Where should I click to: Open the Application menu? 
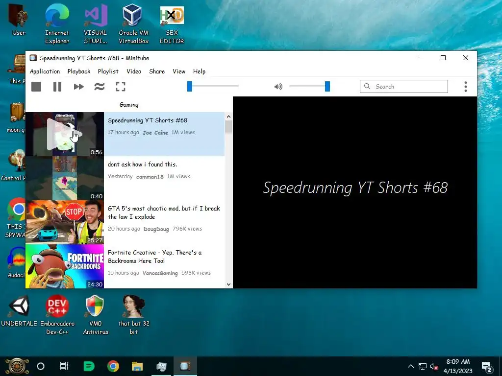[x=45, y=71]
